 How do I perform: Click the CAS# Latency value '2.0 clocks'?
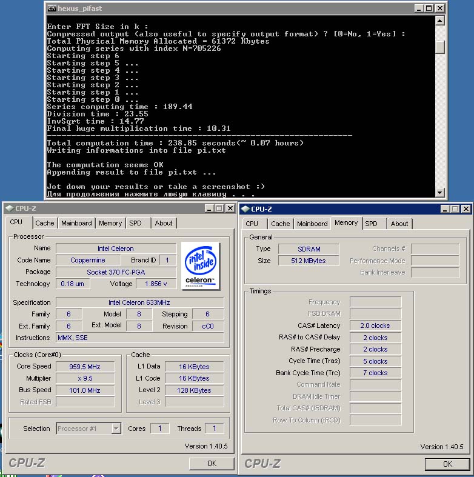[375, 325]
